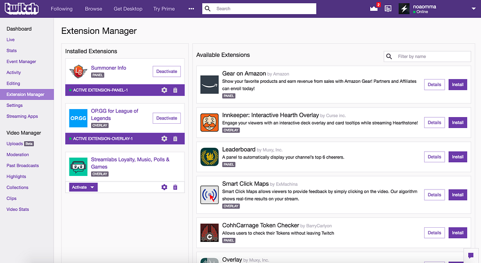Delete Summoner Info via trash icon
Image resolution: width=481 pixels, height=263 pixels.
pos(175,90)
